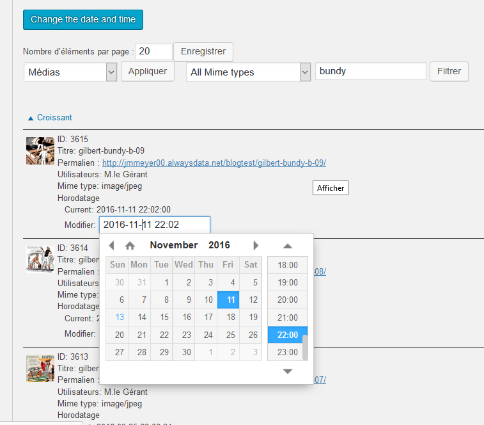The width and height of the screenshot is (484, 425).
Task: Click the Enregistrer button
Action: 203,52
